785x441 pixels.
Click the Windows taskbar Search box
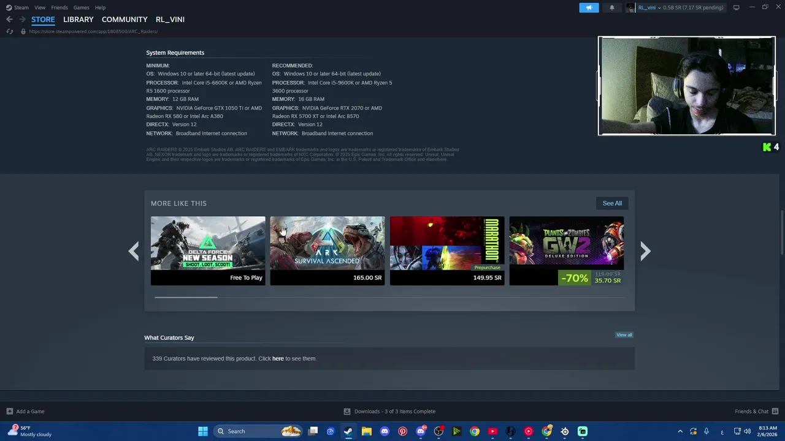click(x=258, y=431)
